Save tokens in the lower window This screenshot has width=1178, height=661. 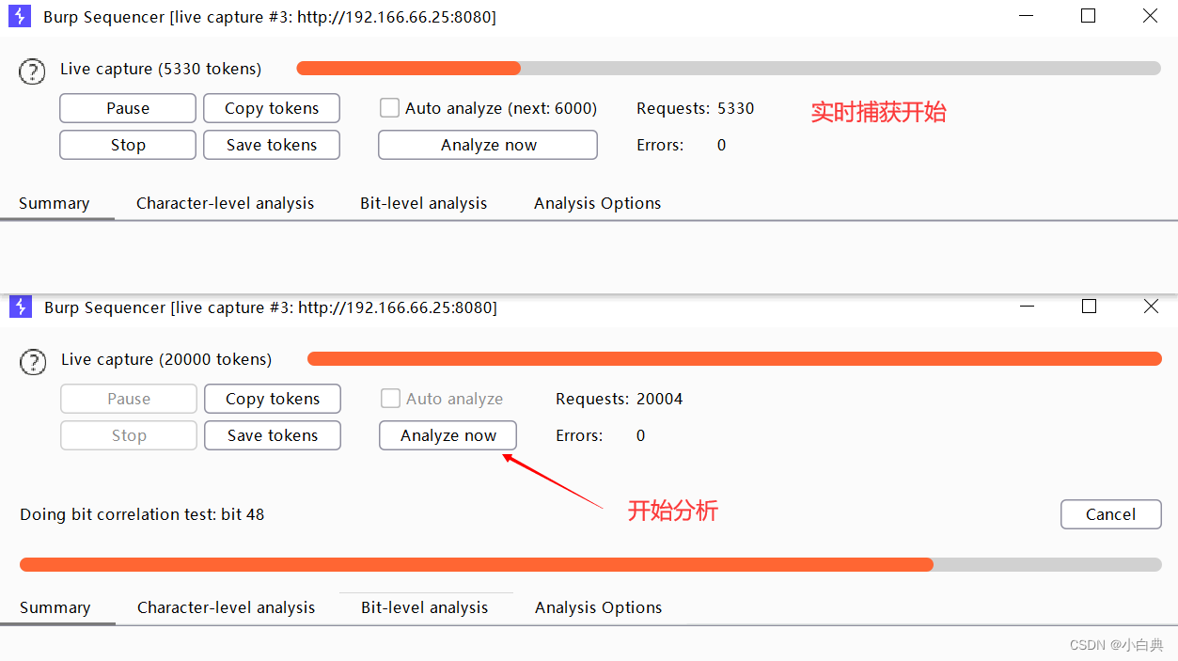point(273,435)
